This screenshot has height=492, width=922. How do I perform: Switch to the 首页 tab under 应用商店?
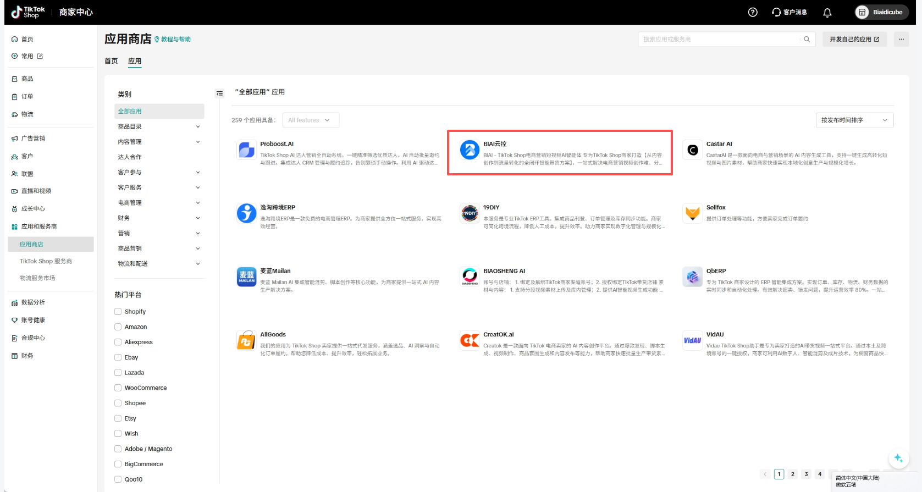(111, 61)
